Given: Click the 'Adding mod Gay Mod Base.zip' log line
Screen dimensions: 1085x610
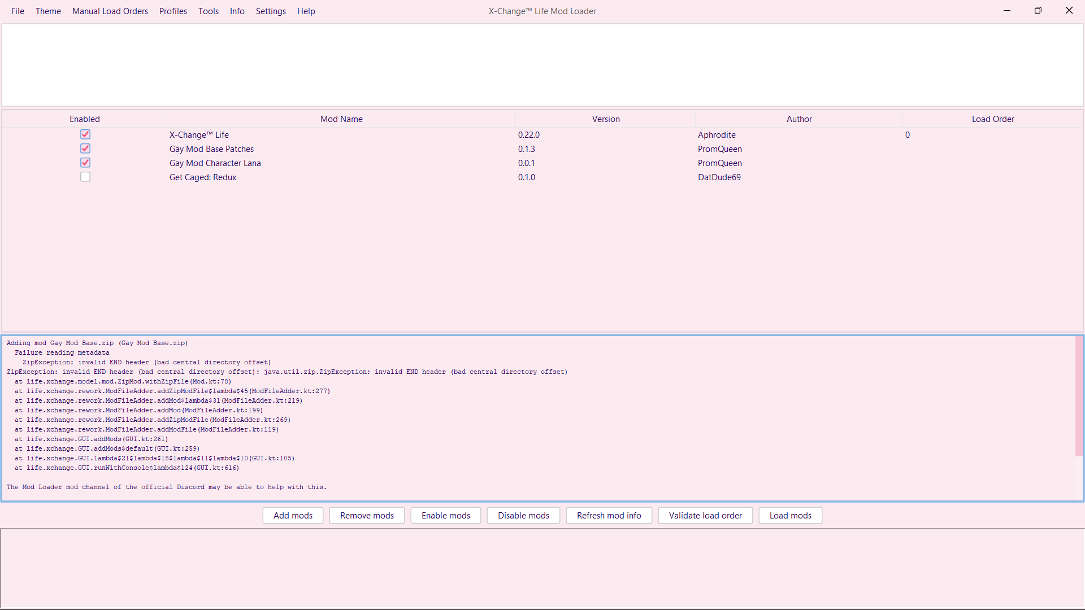Looking at the screenshot, I should coord(97,343).
